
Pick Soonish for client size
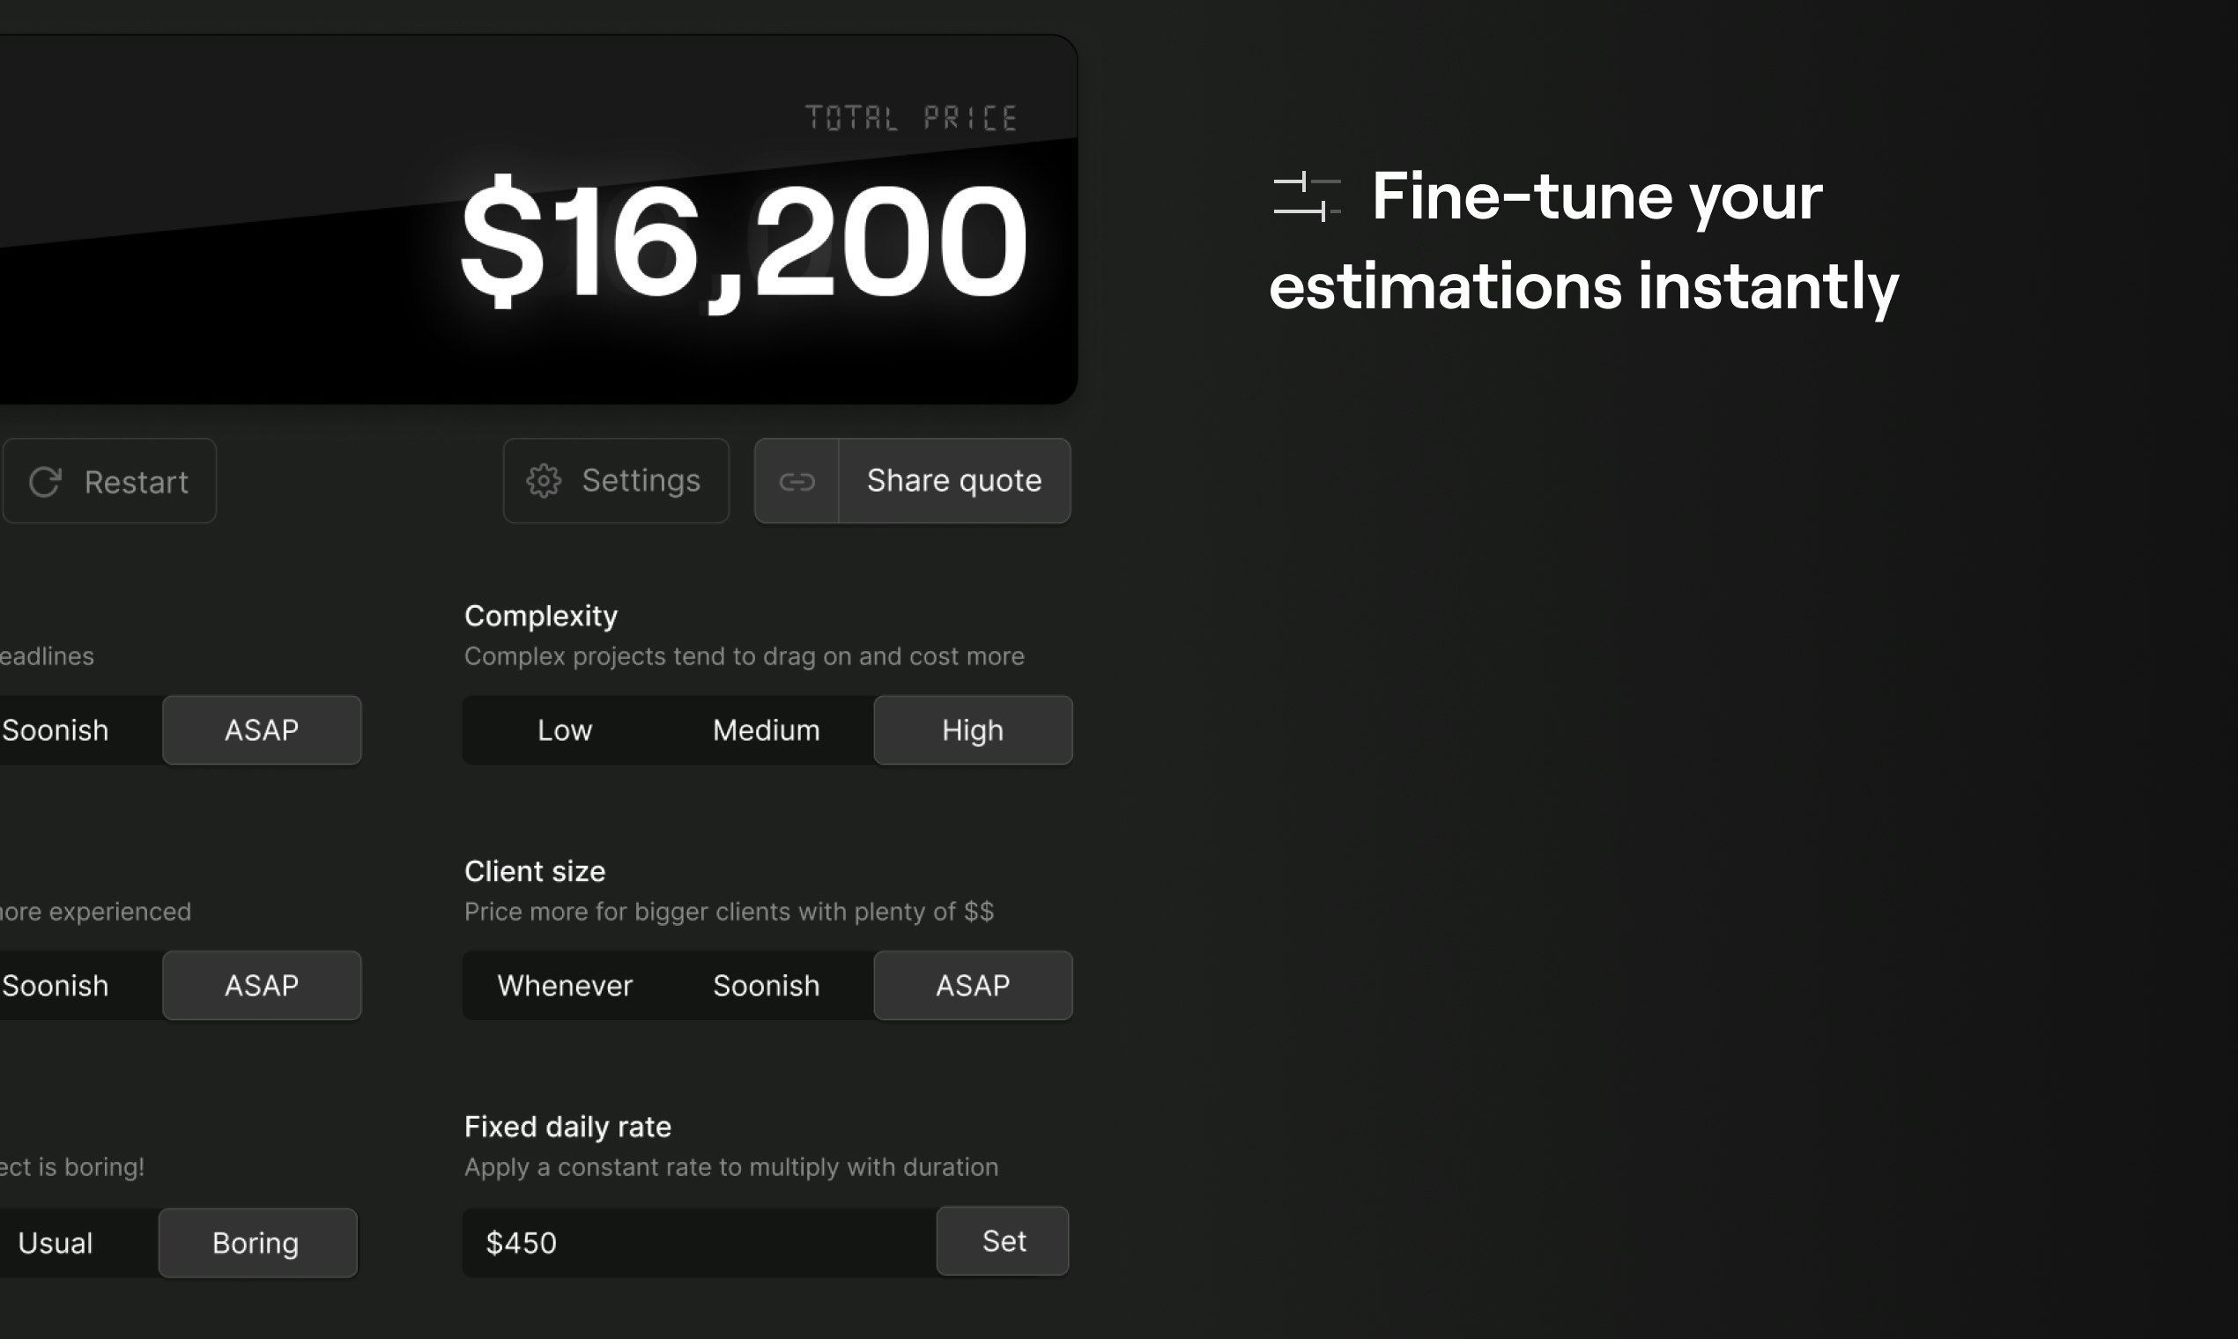tap(767, 985)
